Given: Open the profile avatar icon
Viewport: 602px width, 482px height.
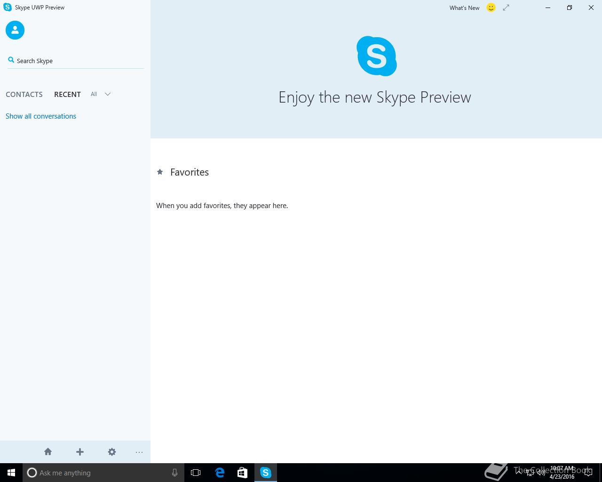Looking at the screenshot, I should [15, 30].
